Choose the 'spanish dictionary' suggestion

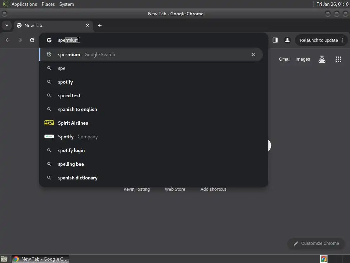pyautogui.click(x=151, y=178)
